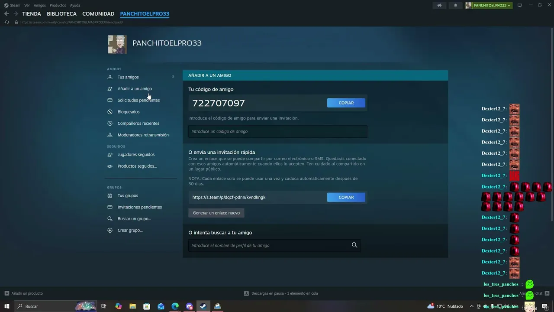Click the Crear grupo plus icon
This screenshot has height=312, width=554.
click(110, 230)
